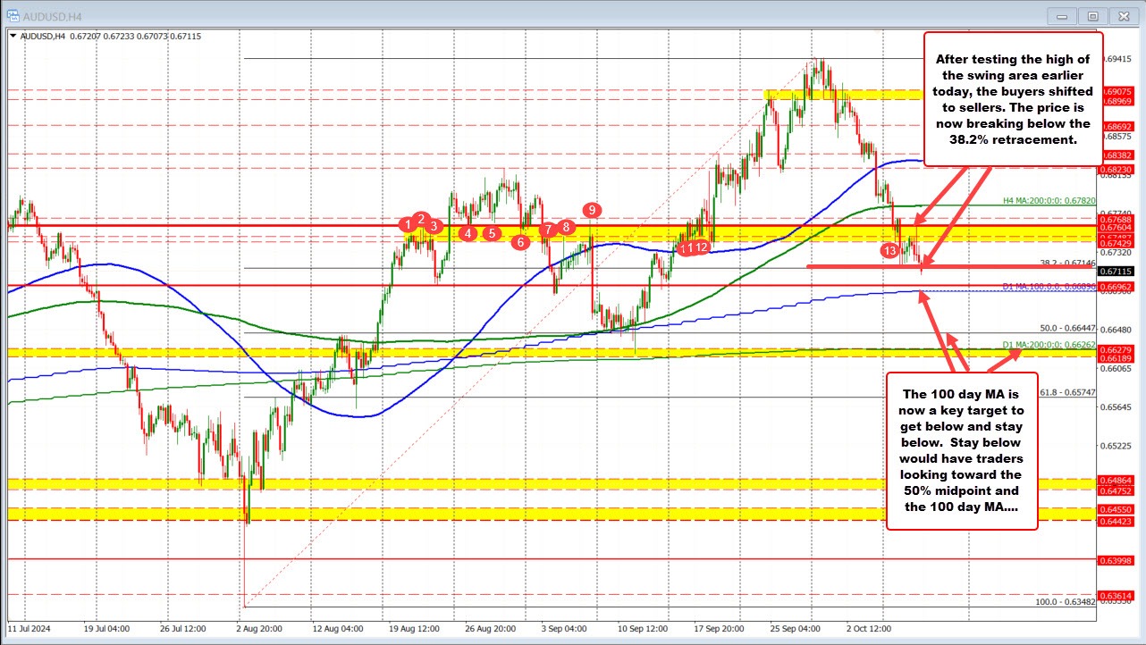Click marker 13 near the recent lows
The width and height of the screenshot is (1146, 645).
pos(889,251)
